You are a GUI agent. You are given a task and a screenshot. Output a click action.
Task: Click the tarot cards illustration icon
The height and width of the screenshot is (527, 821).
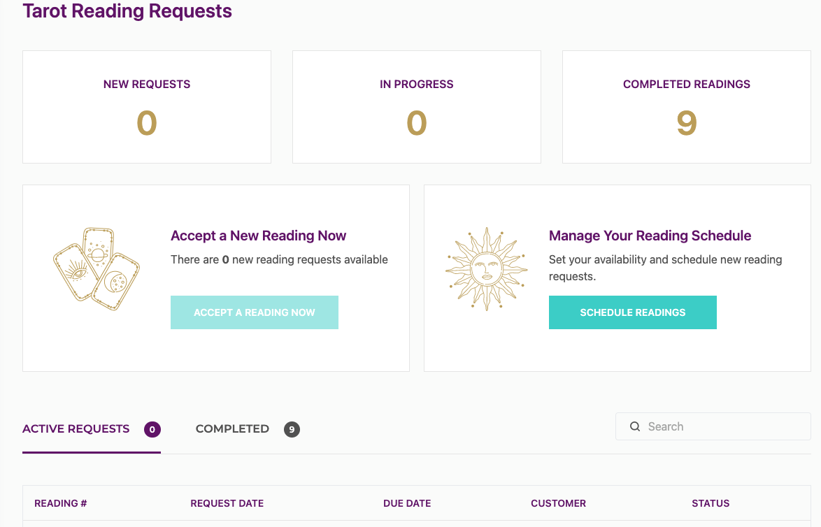[97, 269]
